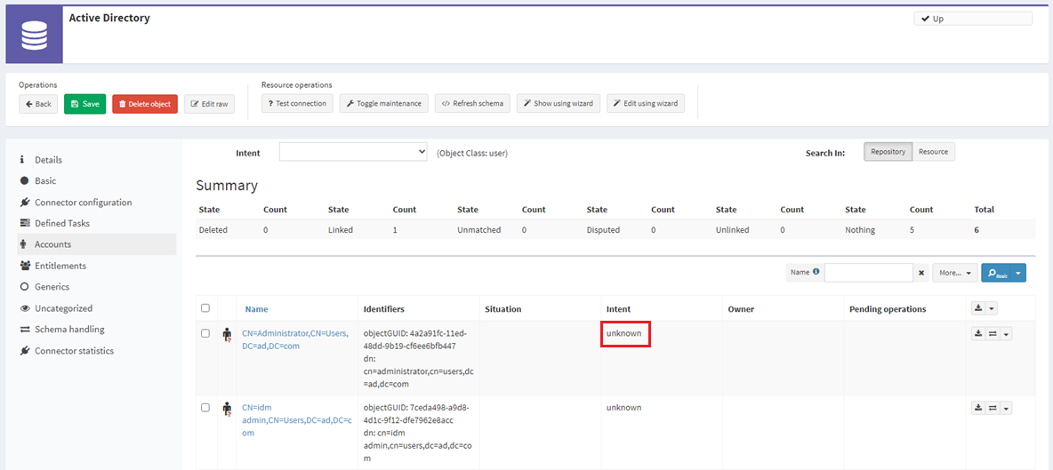Open actions dropdown for CN=Administrator row
Screen dimensions: 1053x470
click(x=1006, y=333)
